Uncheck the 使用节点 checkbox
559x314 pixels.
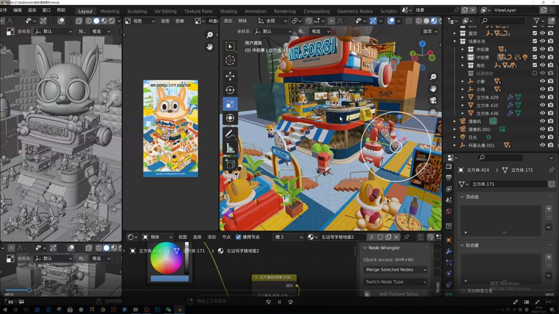[239, 237]
